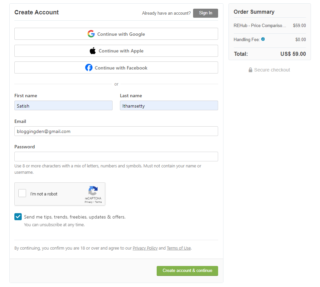Click the reCAPTCHA logo badge
The image size is (320, 287).
(x=93, y=191)
